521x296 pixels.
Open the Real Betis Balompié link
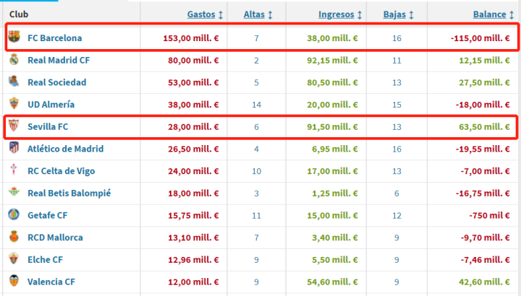[x=69, y=193]
